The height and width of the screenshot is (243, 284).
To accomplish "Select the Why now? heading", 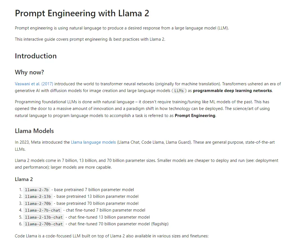I will (x=29, y=72).
